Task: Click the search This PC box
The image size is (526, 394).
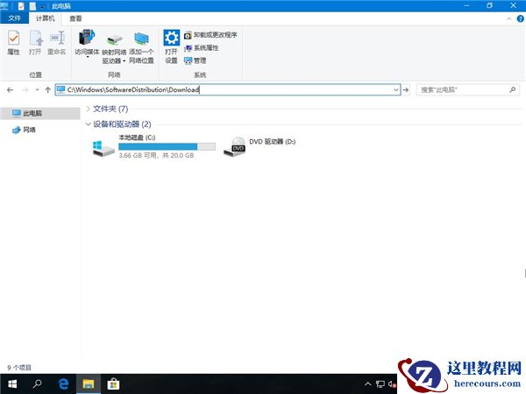Action: click(x=467, y=90)
